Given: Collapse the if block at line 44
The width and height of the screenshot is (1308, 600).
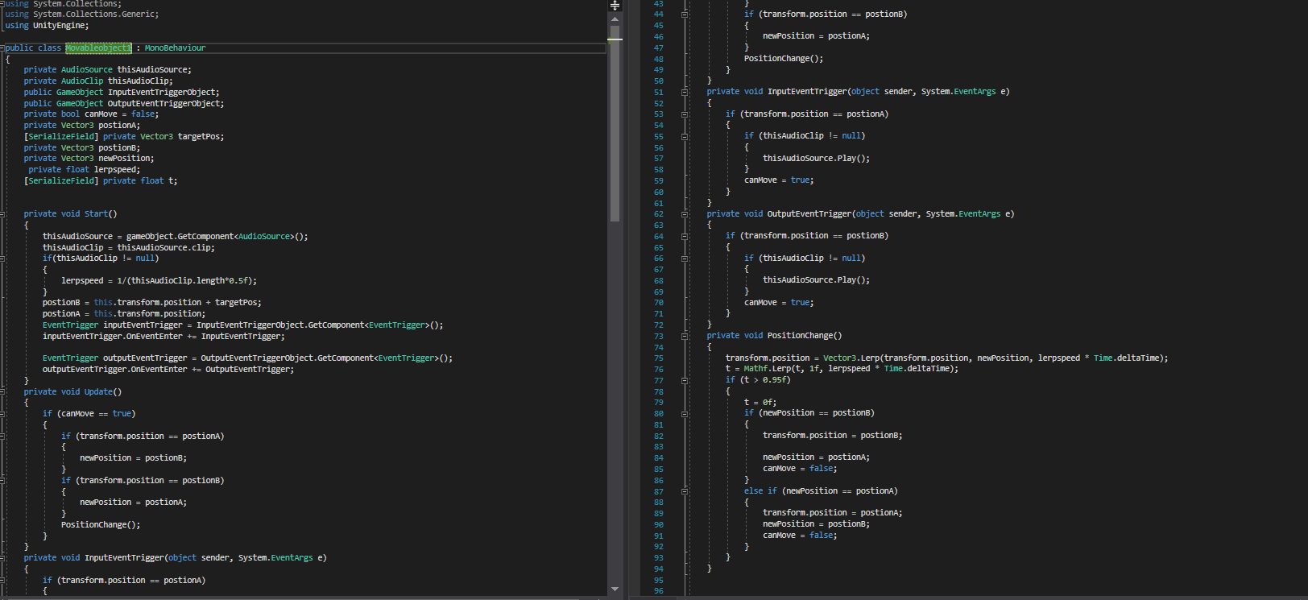Looking at the screenshot, I should click(685, 14).
